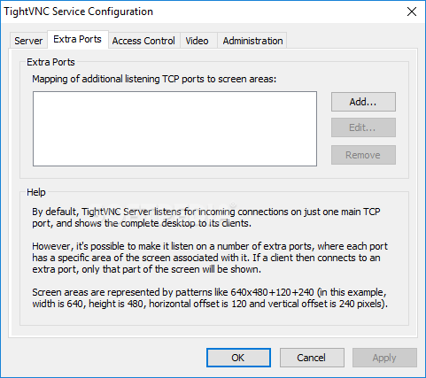
Task: Click the 'Mapping of additional listening TCP ports' label
Action: tap(154, 79)
